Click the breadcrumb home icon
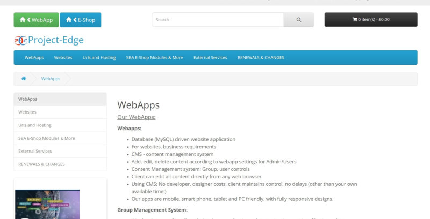430x219 pixels. (24, 79)
